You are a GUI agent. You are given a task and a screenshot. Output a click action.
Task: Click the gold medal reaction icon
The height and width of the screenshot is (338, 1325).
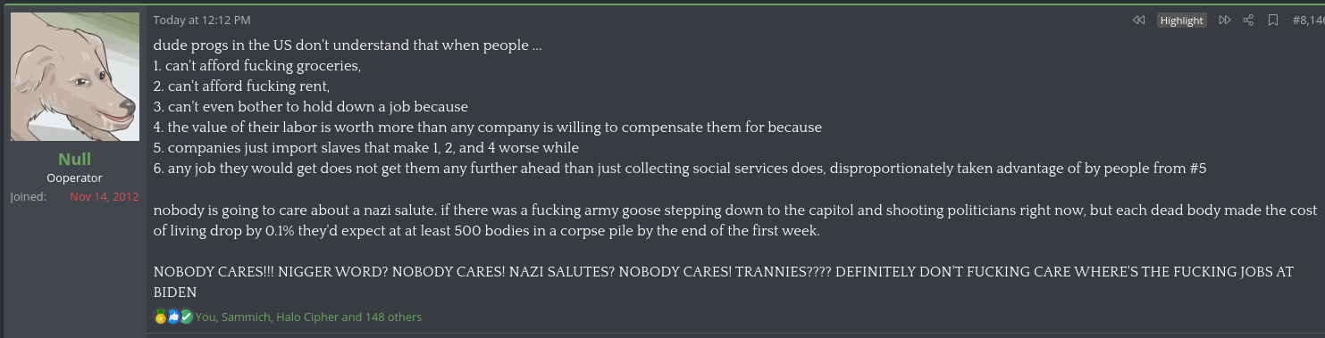point(161,317)
